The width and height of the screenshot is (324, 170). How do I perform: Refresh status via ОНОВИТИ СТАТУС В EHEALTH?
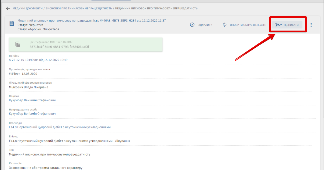tap(244, 25)
